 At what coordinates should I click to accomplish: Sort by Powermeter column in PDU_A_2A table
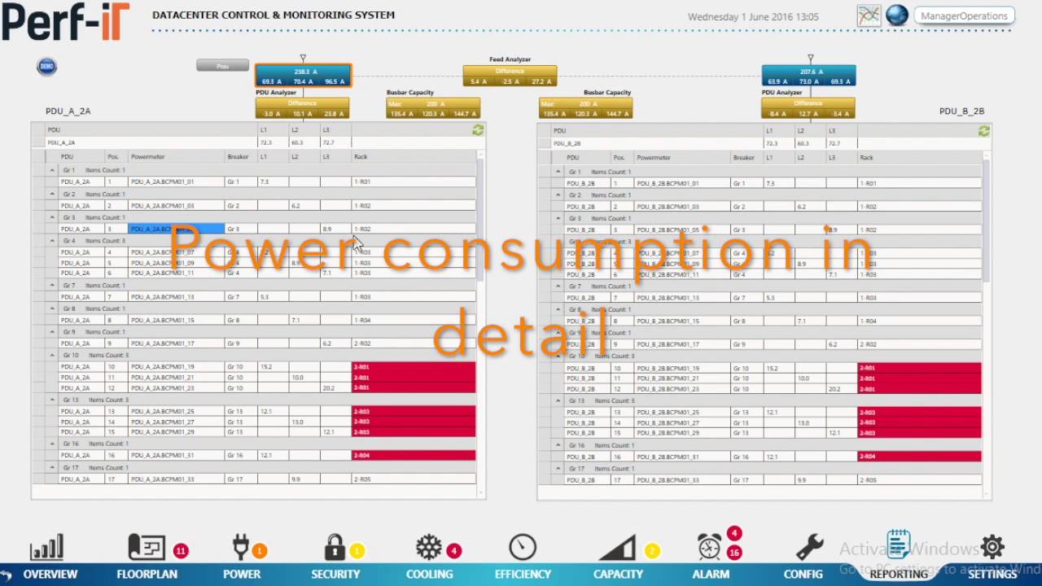pos(177,157)
